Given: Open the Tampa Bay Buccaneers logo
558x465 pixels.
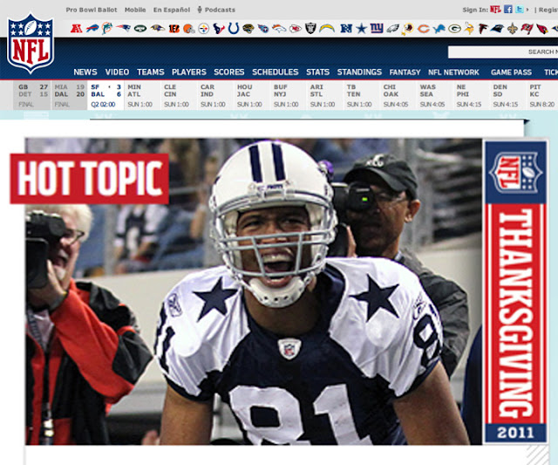Looking at the screenshot, I should point(527,29).
